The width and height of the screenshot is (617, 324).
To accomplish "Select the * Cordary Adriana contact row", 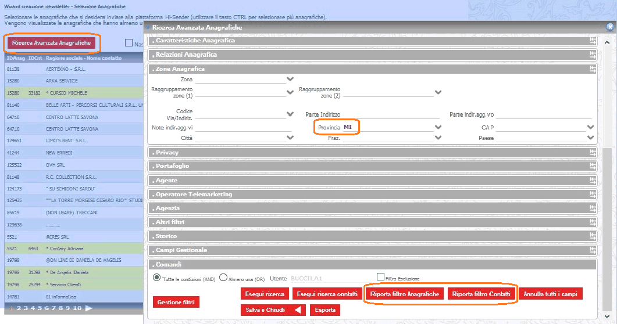I will (74, 249).
